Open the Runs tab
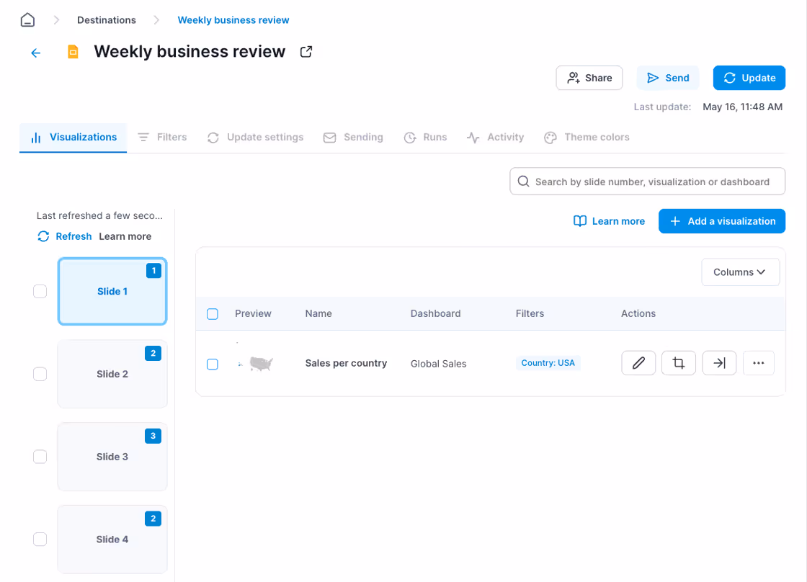 click(x=425, y=138)
